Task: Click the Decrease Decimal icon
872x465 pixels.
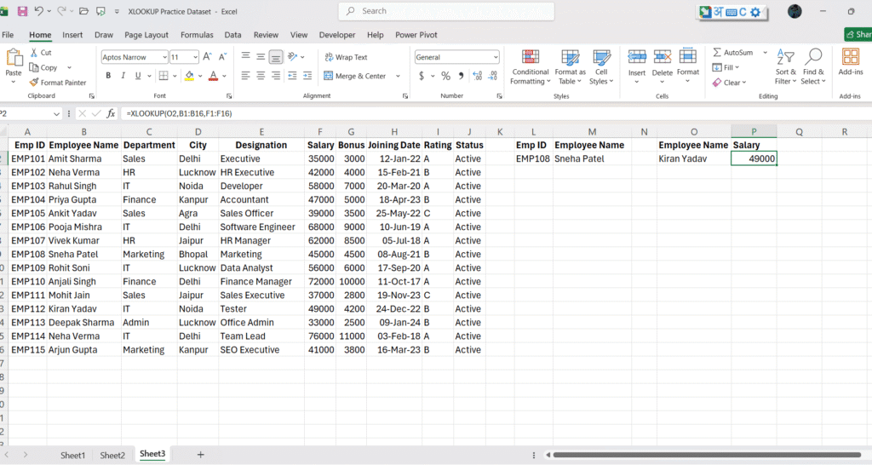Action: [493, 76]
